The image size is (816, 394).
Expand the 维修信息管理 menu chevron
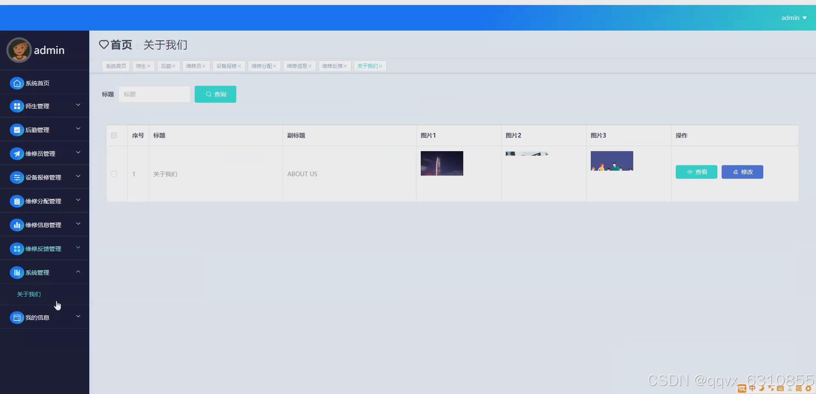[x=78, y=224]
